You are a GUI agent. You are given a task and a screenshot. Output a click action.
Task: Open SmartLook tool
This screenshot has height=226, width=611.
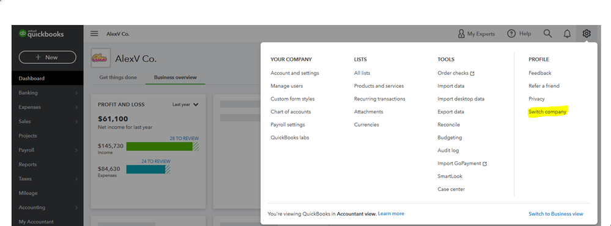[x=450, y=176]
